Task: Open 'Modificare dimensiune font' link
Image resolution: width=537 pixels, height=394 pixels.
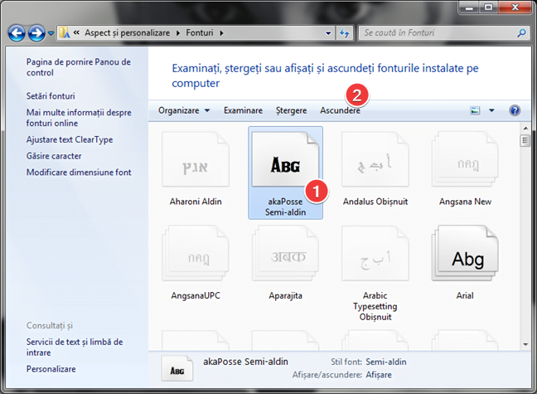Action: 79,173
